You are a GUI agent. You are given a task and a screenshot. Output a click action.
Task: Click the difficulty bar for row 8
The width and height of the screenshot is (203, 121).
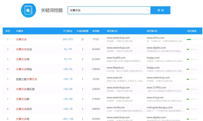click(192, 109)
